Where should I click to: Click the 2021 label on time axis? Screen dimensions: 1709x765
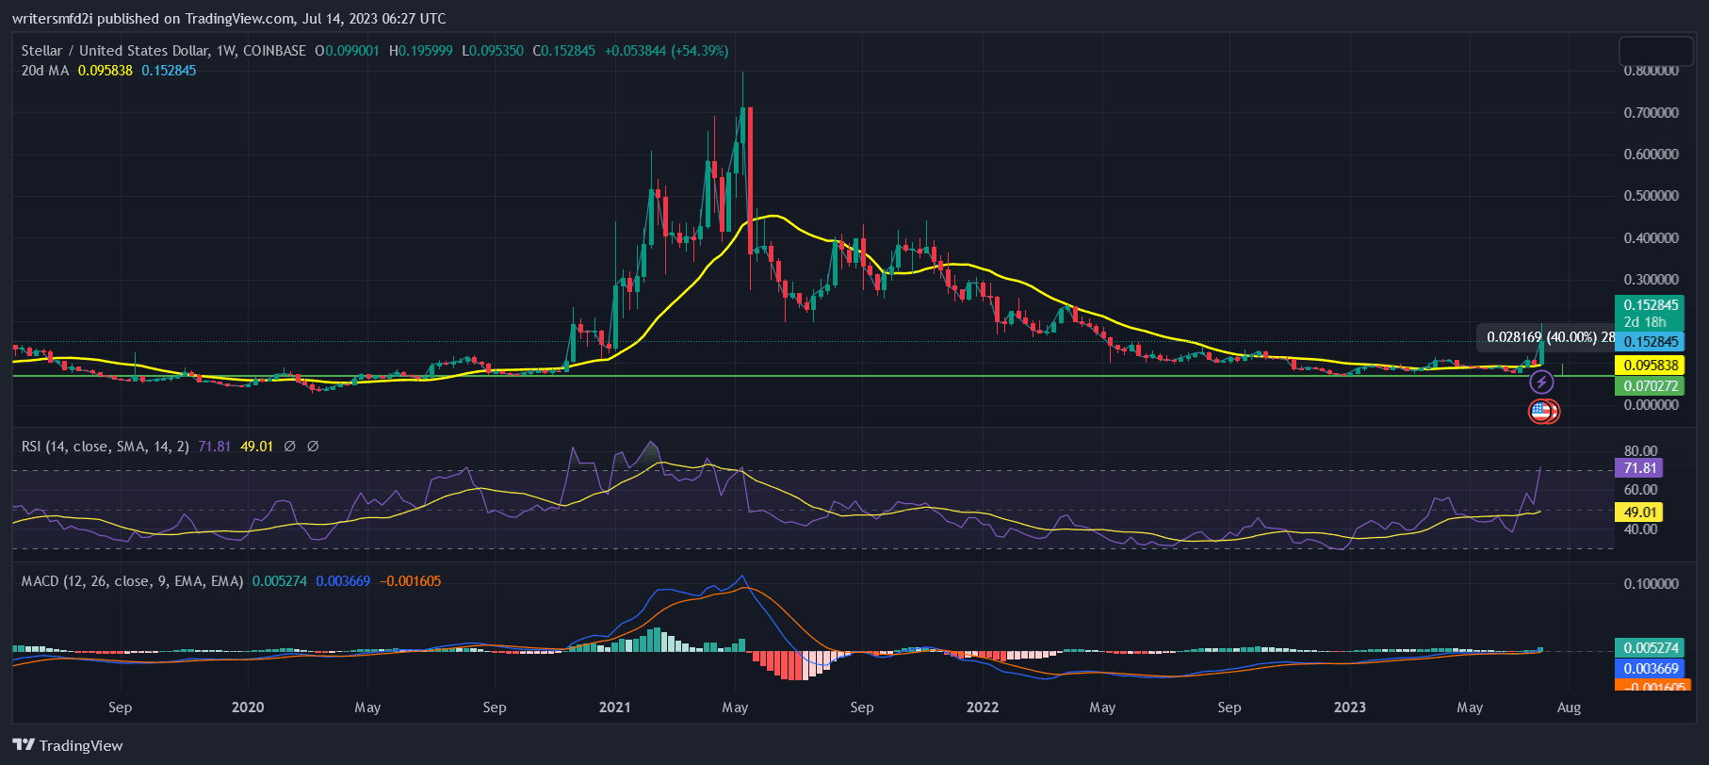tap(615, 708)
